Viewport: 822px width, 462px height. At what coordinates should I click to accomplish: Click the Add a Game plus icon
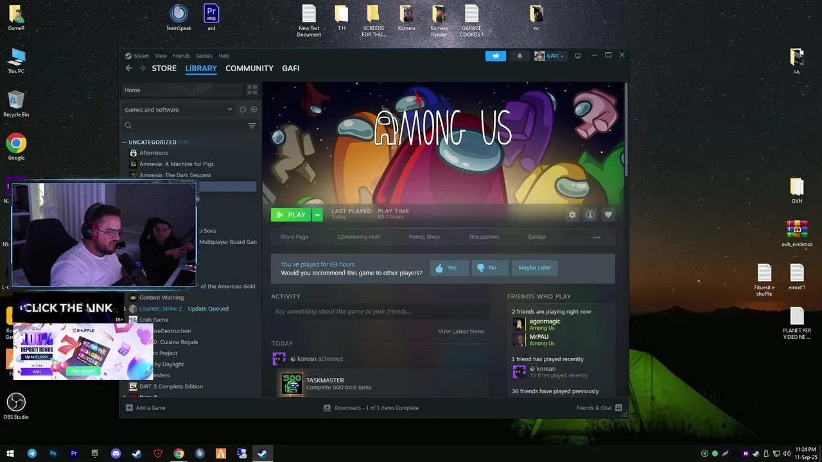[x=129, y=408]
